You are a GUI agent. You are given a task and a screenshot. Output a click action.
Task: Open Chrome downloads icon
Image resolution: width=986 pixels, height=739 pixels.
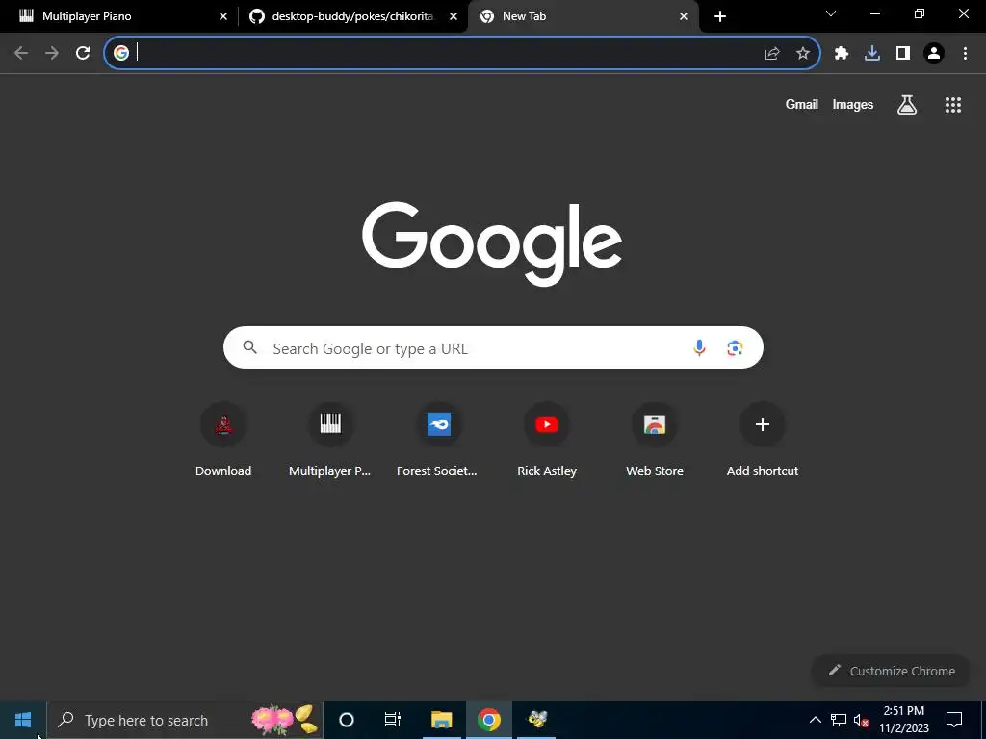(x=872, y=54)
